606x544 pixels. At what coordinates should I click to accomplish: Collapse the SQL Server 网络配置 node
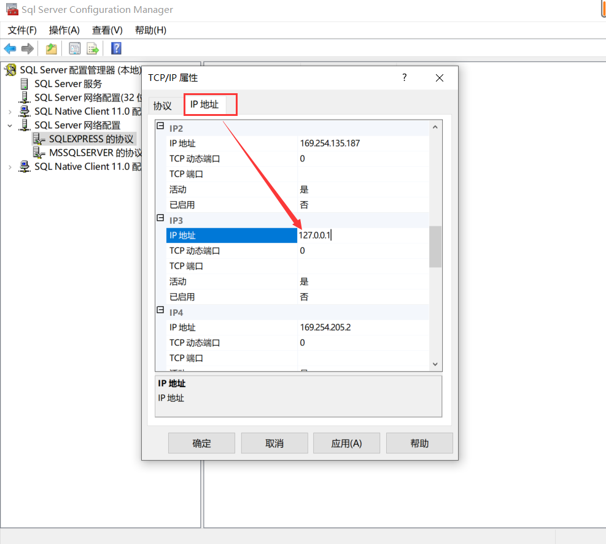coord(10,126)
